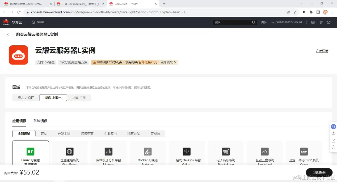Select the Portainer Docker 可视化 image icon
The height and width of the screenshot is (182, 337).
(x=148, y=151)
